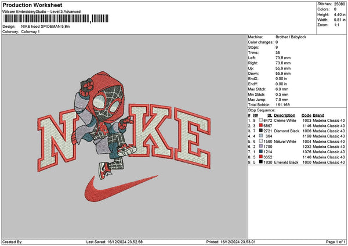This screenshot has width=348, height=246.
Task: Click the 'Stop Sequence:' heading
Action: [x=262, y=110]
